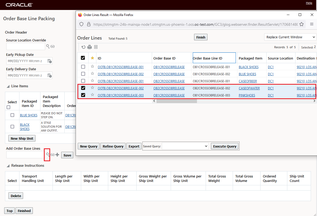
Task: Open the CASEOFWATER packaged item link
Action: pyautogui.click(x=249, y=88)
